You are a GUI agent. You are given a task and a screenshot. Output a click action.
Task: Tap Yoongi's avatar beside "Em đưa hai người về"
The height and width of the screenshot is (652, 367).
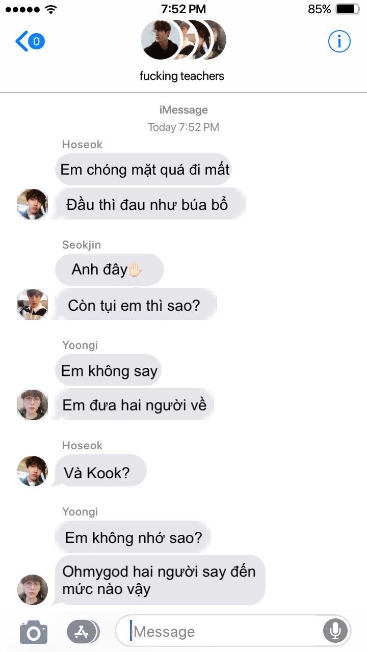33,405
